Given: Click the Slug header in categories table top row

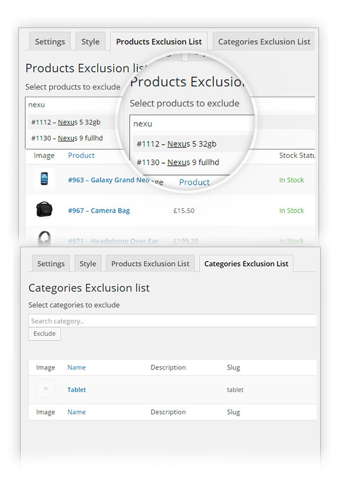Looking at the screenshot, I should [233, 367].
